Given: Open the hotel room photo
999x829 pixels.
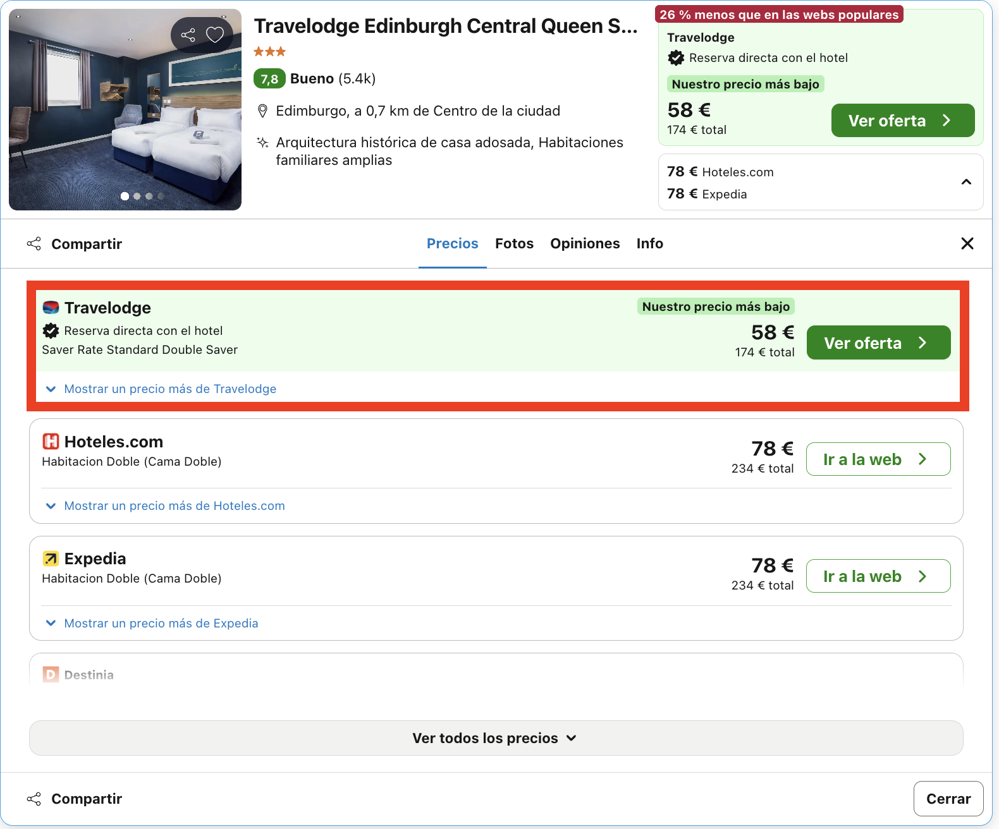Looking at the screenshot, I should [125, 109].
